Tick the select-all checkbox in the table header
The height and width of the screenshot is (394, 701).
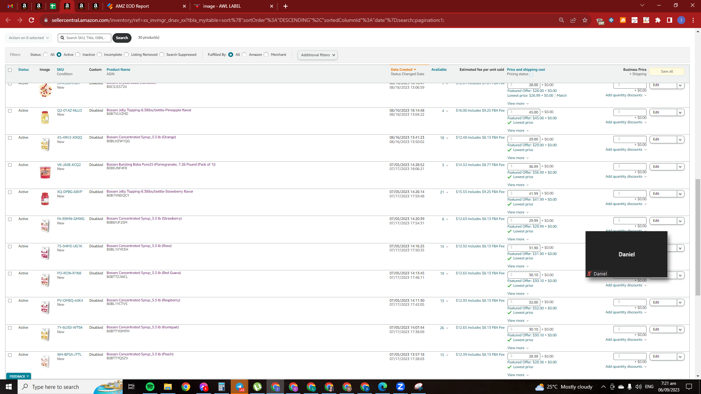tap(10, 70)
